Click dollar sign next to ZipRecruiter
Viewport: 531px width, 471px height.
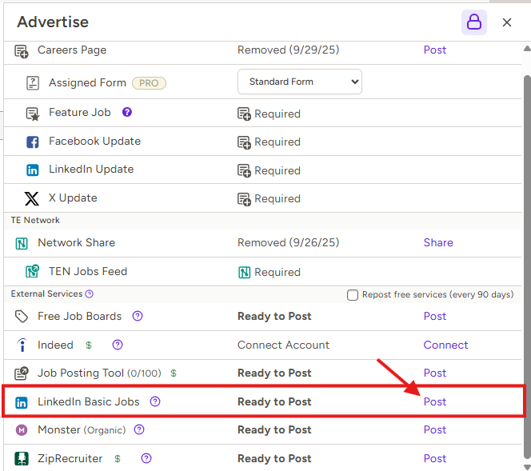coord(118,459)
